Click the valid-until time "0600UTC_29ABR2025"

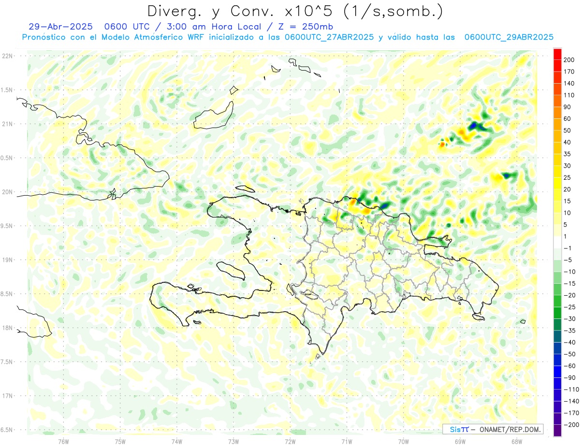click(x=509, y=37)
